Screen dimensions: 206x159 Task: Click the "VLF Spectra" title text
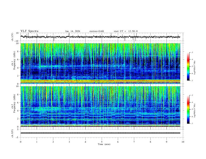(29, 31)
